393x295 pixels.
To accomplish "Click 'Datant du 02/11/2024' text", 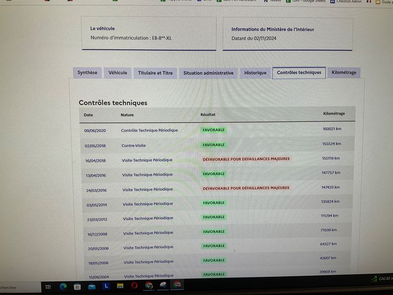I will click(x=253, y=38).
